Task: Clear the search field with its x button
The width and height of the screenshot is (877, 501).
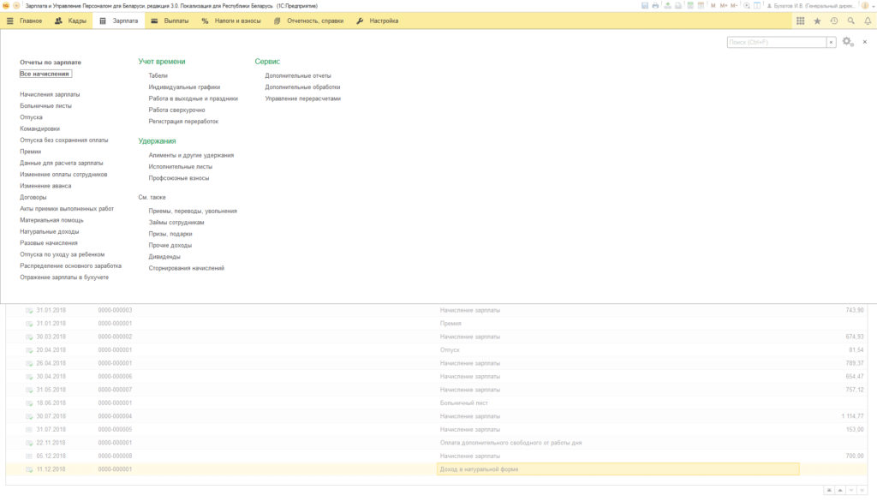Action: (x=831, y=42)
